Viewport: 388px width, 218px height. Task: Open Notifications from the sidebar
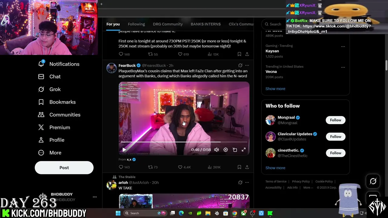(x=59, y=64)
